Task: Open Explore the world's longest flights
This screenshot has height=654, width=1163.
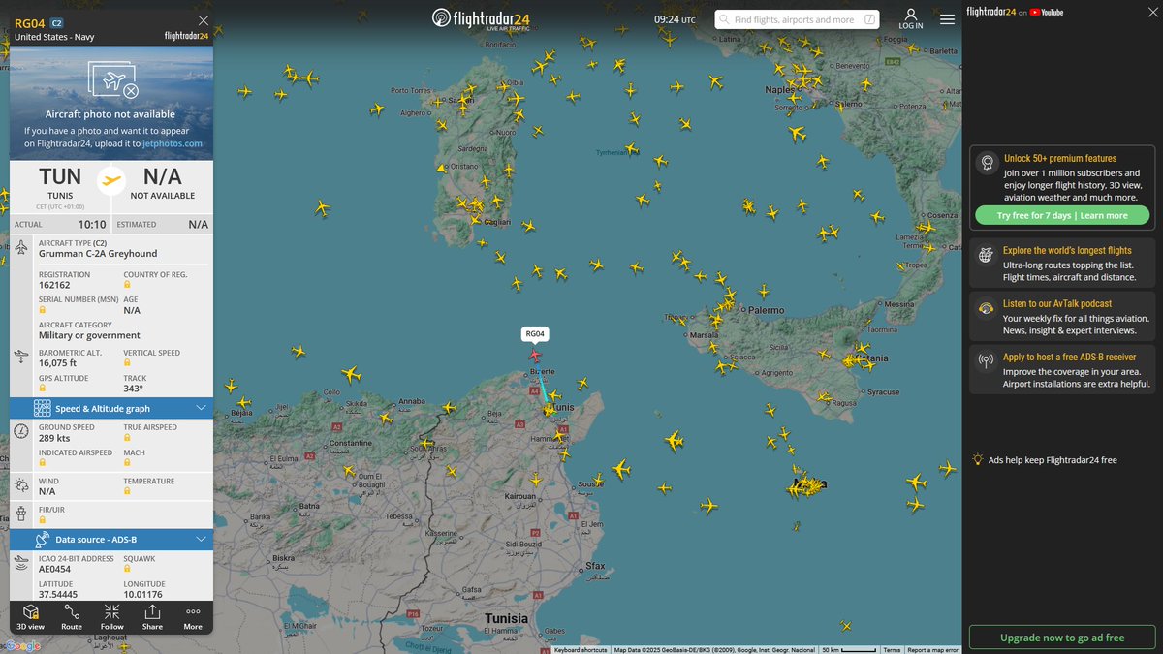Action: click(x=1062, y=264)
